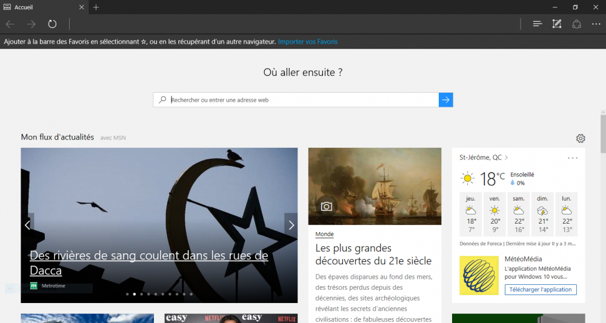Click the last carousel pagination dot

click(x=191, y=294)
